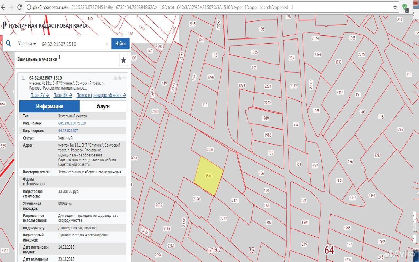Click parcel 2272 on the map
This screenshot has width=419, height=262.
click(223, 219)
